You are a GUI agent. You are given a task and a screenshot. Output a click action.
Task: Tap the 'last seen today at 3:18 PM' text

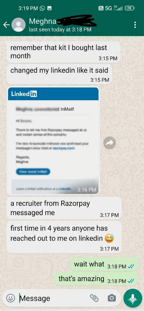pyautogui.click(x=60, y=30)
